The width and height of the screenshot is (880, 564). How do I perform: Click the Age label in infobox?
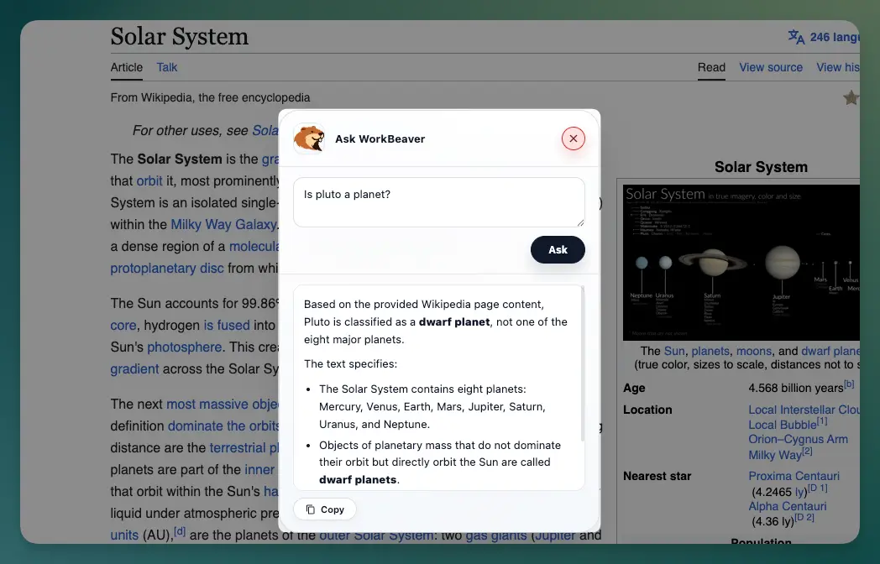click(634, 389)
